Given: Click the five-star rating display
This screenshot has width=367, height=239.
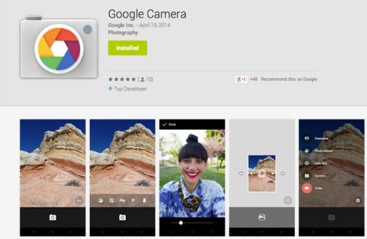Looking at the screenshot, I should pos(122,79).
